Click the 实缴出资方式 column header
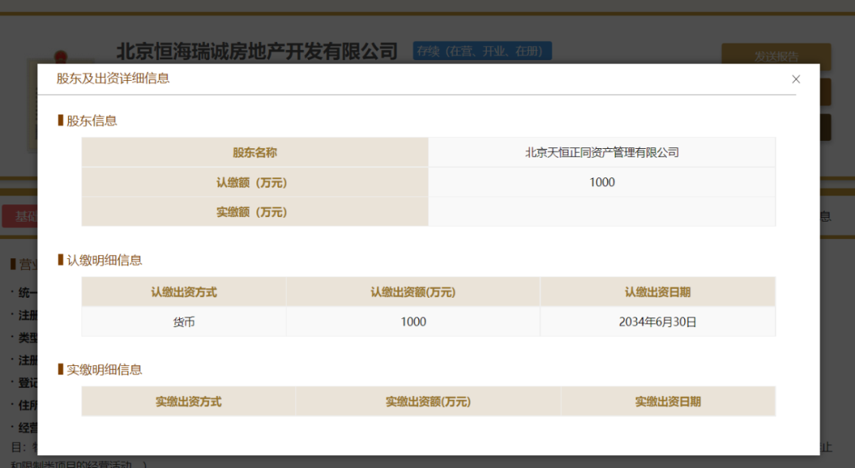 click(x=188, y=401)
